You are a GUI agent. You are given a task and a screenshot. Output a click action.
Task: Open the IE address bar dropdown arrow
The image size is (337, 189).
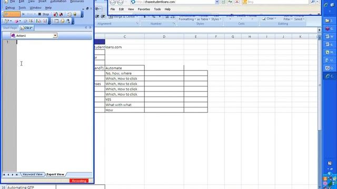point(217,2)
